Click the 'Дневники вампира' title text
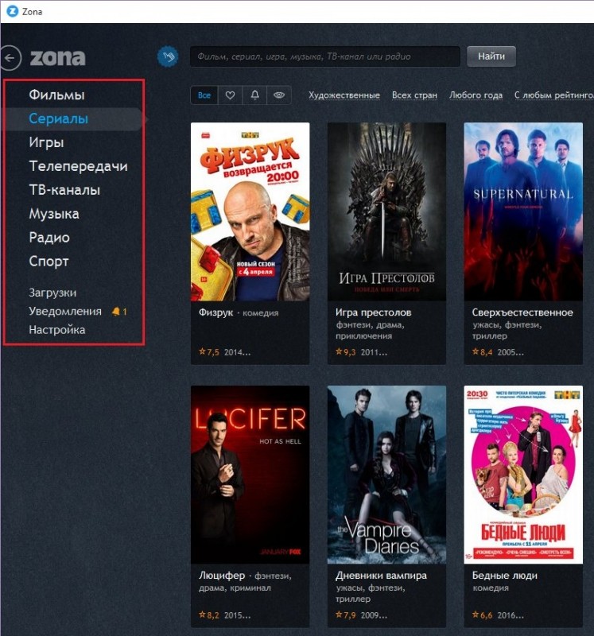 coord(381,576)
